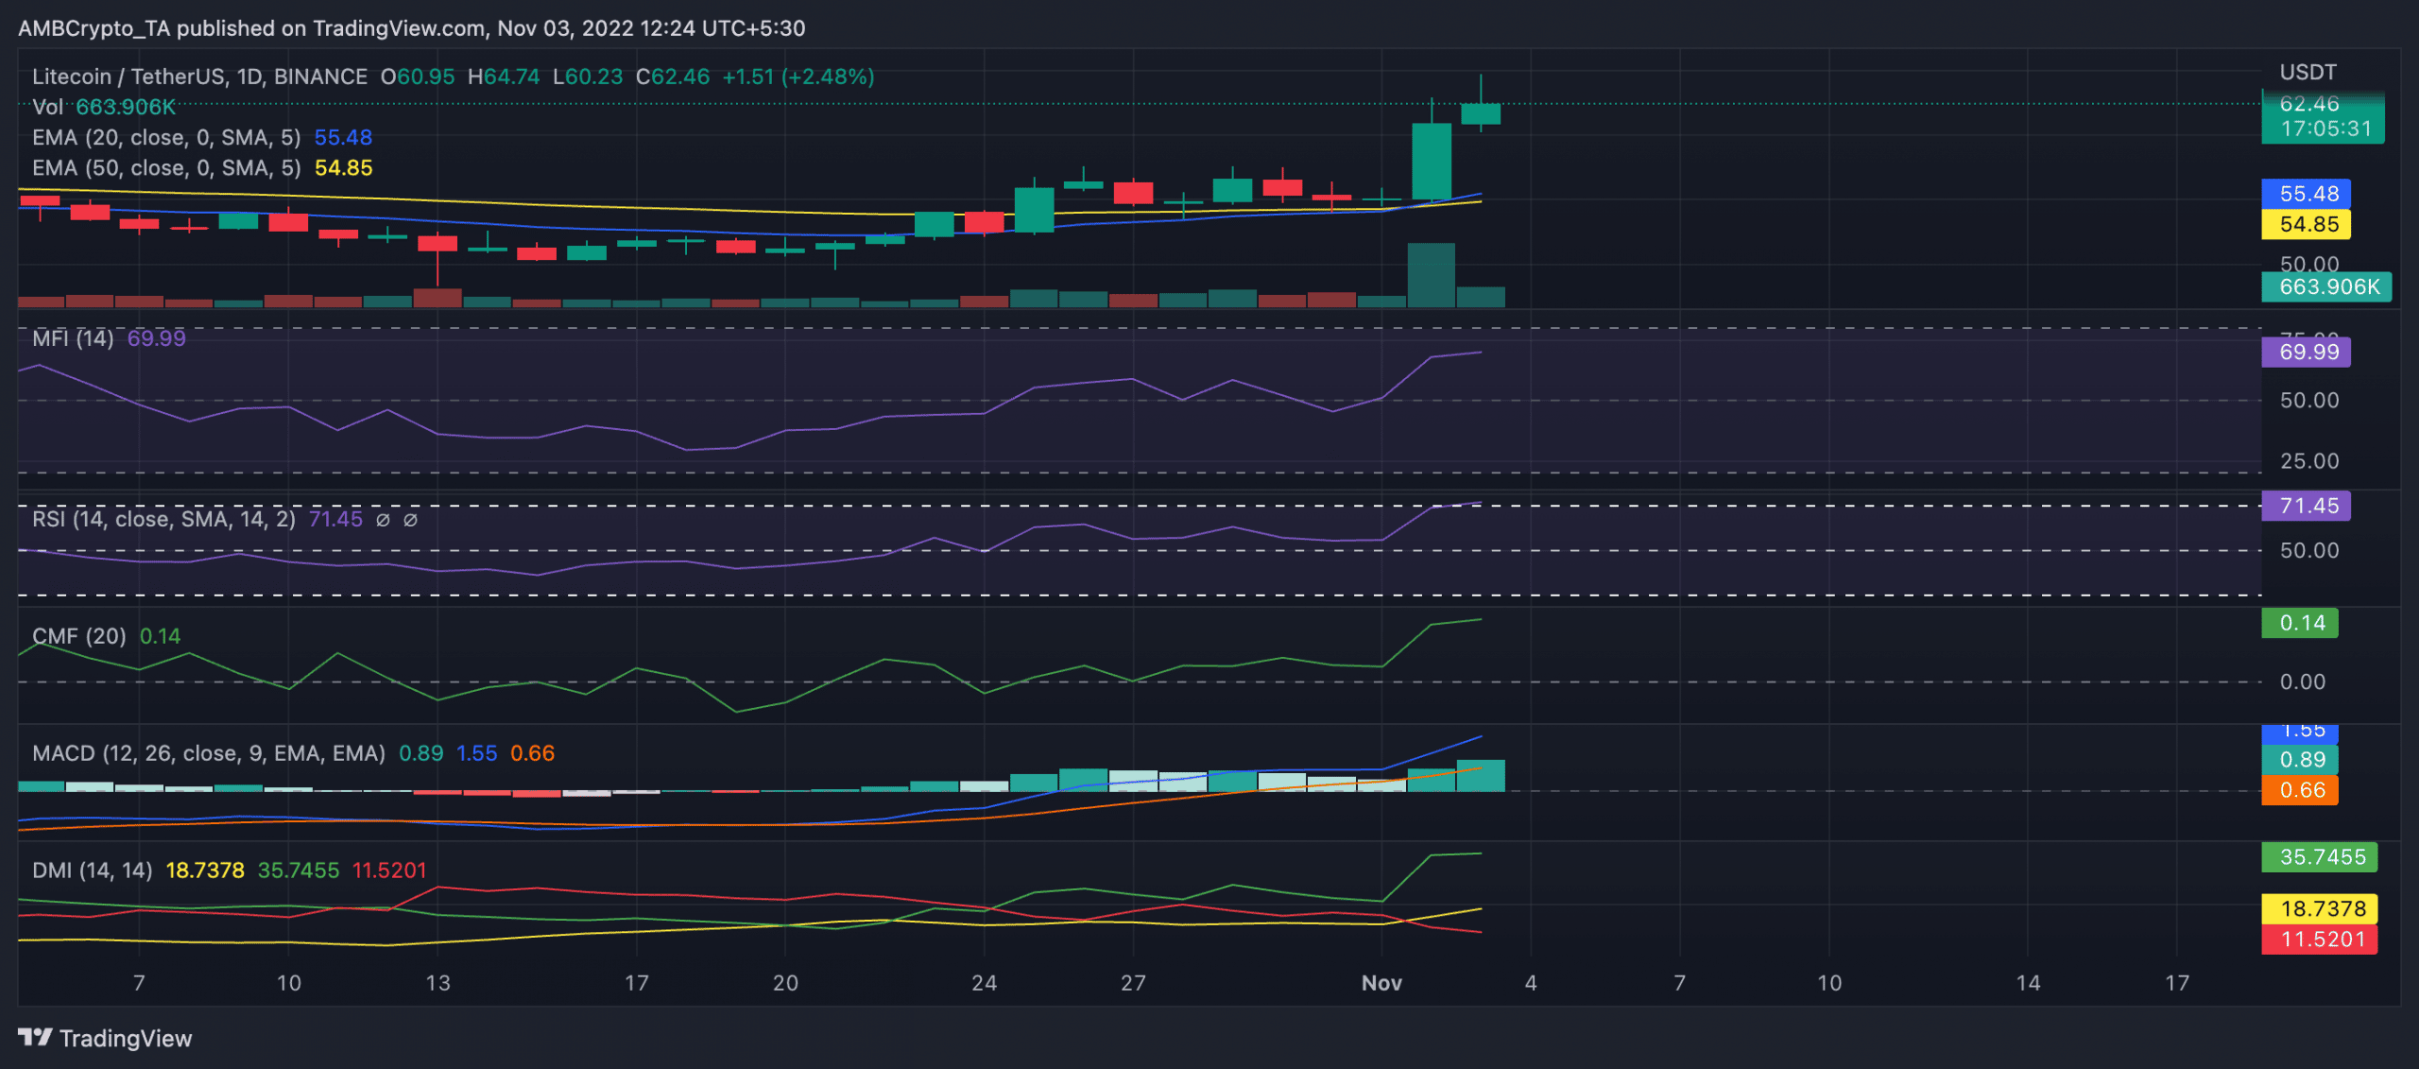This screenshot has width=2419, height=1069.
Task: Click the 17:05:31 countdown timer
Action: [x=2325, y=129]
